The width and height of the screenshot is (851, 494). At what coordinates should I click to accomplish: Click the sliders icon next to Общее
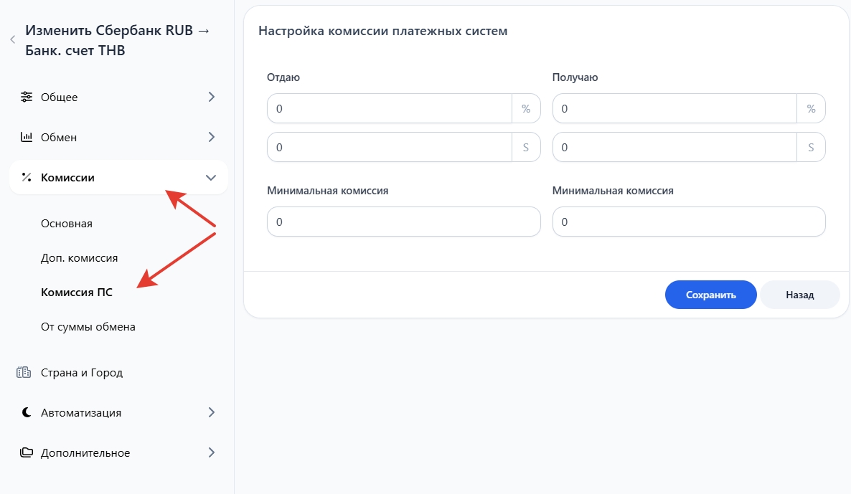coord(27,97)
